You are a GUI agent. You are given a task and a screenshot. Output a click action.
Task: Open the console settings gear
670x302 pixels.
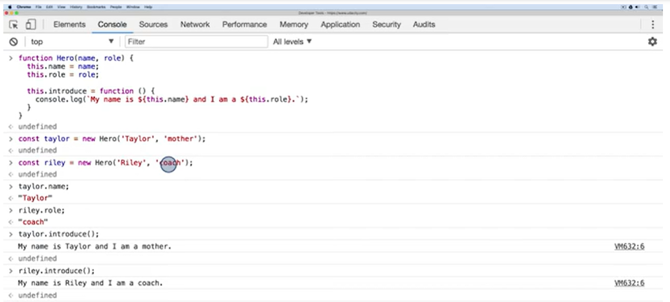[653, 42]
